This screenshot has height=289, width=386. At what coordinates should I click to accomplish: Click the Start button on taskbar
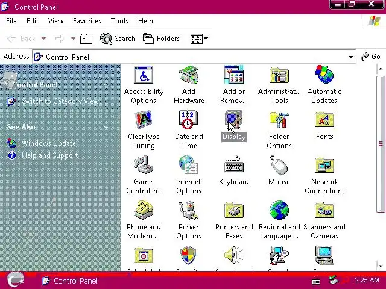(x=16, y=280)
